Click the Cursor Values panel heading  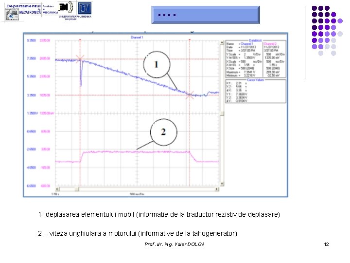(255, 80)
